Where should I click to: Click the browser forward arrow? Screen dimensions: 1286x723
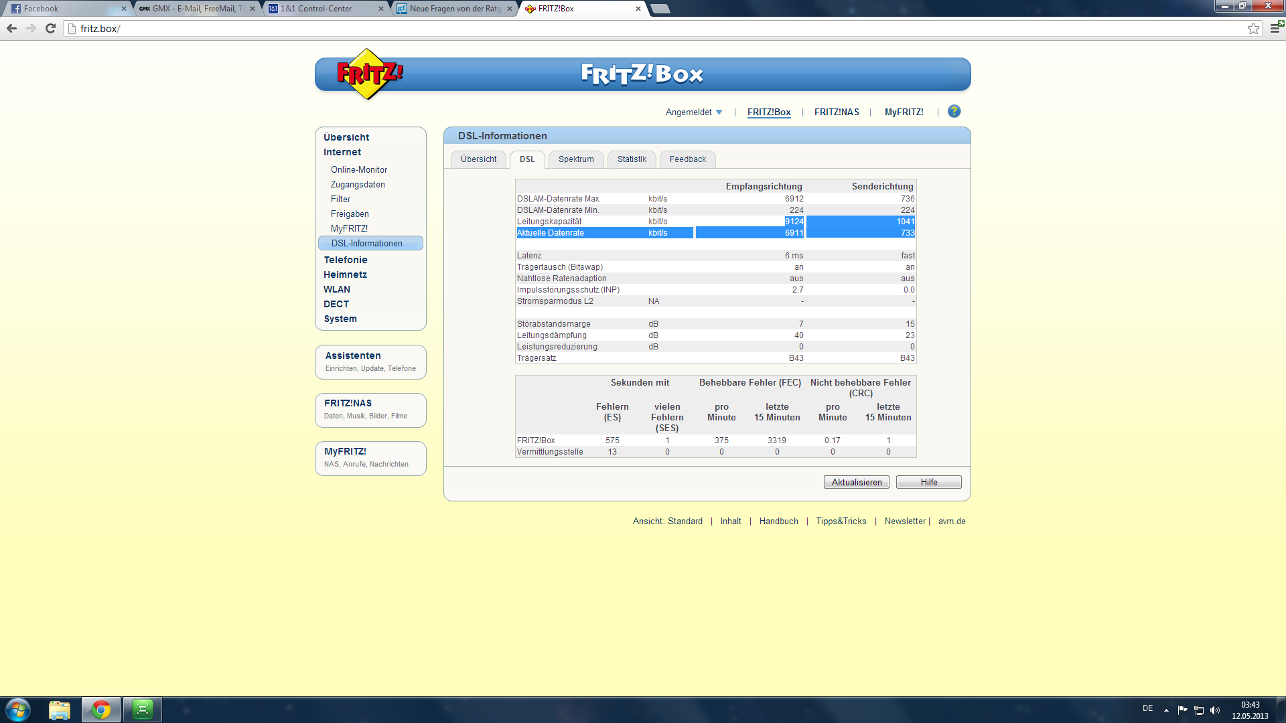pos(31,28)
